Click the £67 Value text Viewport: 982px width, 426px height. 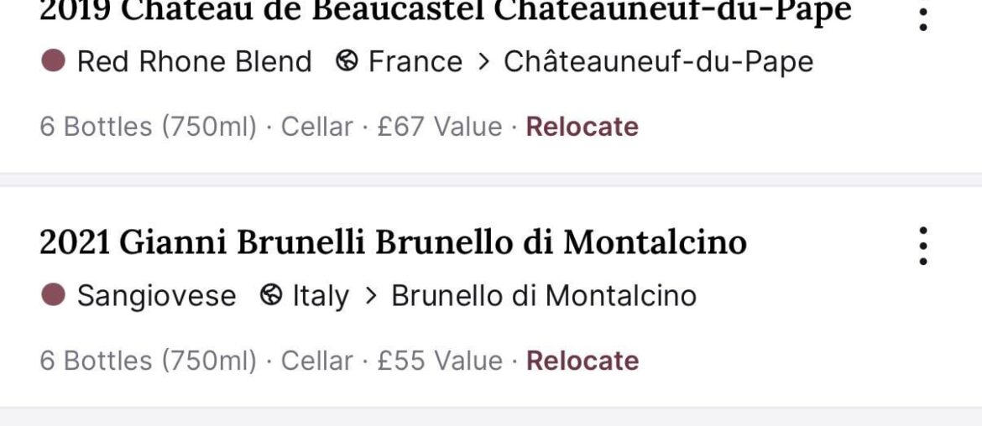click(x=439, y=127)
